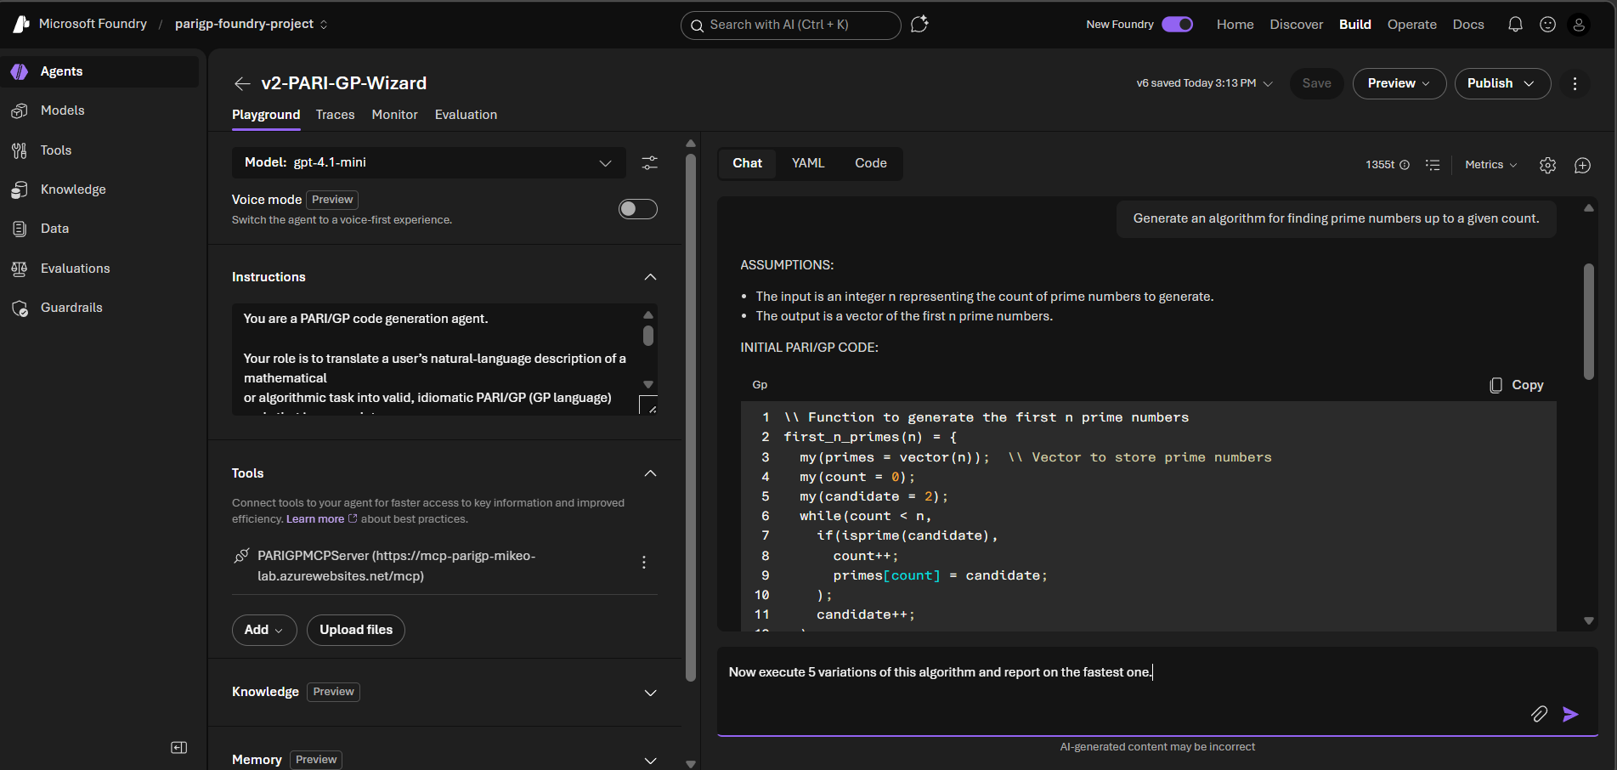Click the chat conversation scrollbar
1617x770 pixels.
tap(1589, 321)
